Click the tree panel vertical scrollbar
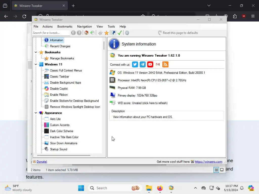Screen dimensions: 259x194 [x=104, y=45]
